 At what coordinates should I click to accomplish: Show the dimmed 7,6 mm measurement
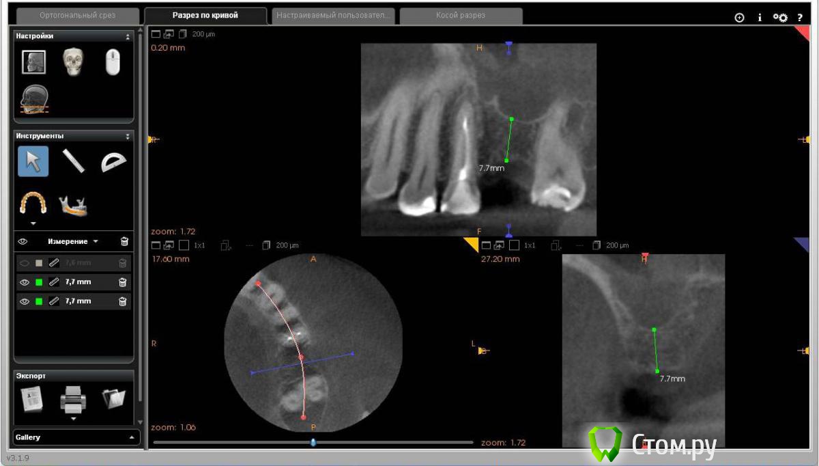click(x=25, y=263)
